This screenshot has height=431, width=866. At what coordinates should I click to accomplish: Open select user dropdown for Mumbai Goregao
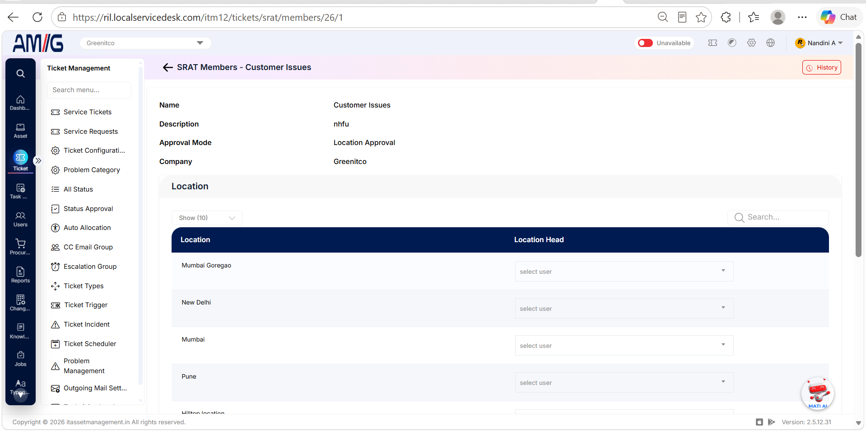tap(624, 272)
